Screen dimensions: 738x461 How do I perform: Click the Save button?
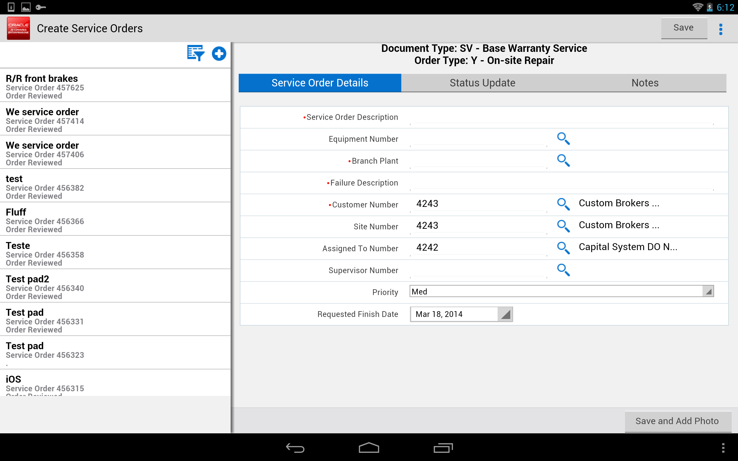(684, 28)
